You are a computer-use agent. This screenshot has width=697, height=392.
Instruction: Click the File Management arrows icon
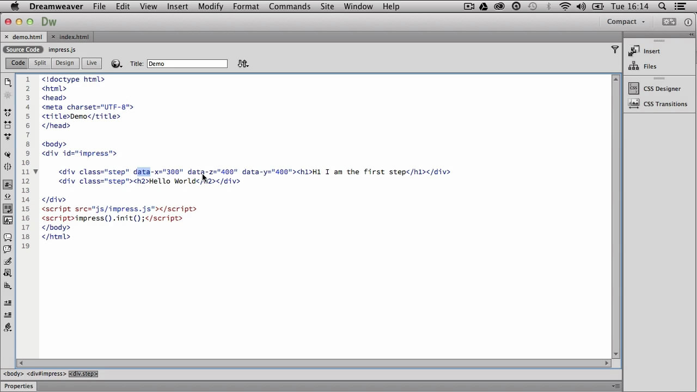[x=243, y=64]
